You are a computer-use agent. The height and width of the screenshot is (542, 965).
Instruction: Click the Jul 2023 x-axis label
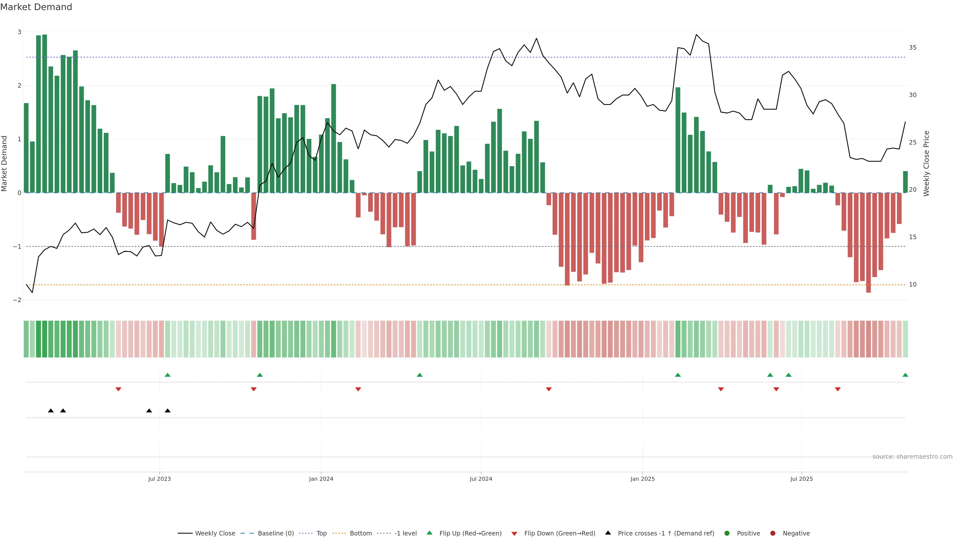[159, 479]
